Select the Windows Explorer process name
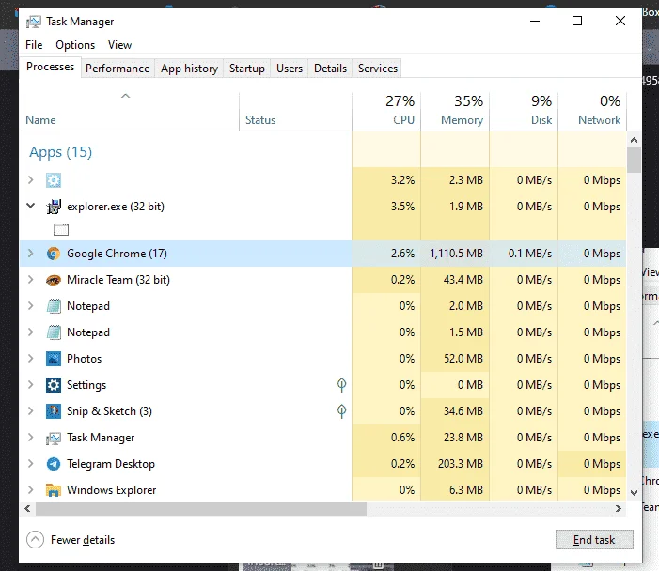 point(111,490)
